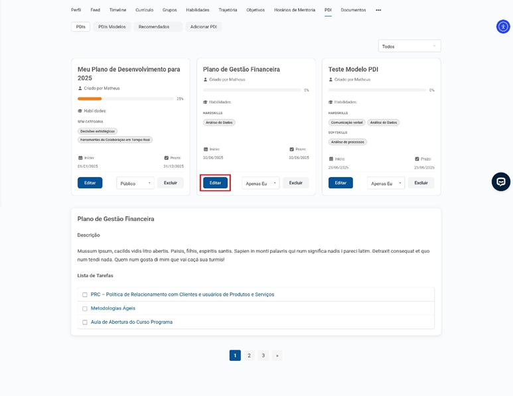Tick the Metodologias Ágeis checkbox
The width and height of the screenshot is (513, 396).
[x=85, y=308]
